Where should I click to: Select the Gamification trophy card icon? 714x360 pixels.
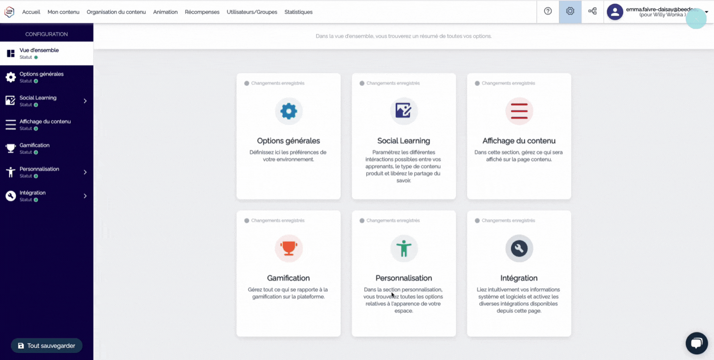pyautogui.click(x=288, y=248)
